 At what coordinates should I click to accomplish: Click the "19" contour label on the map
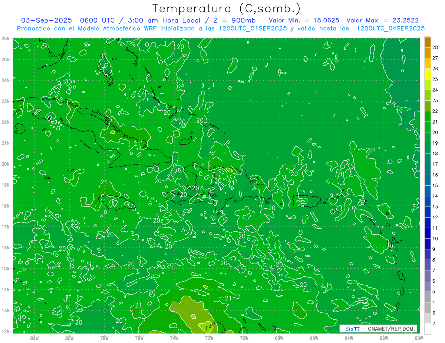[399, 111]
